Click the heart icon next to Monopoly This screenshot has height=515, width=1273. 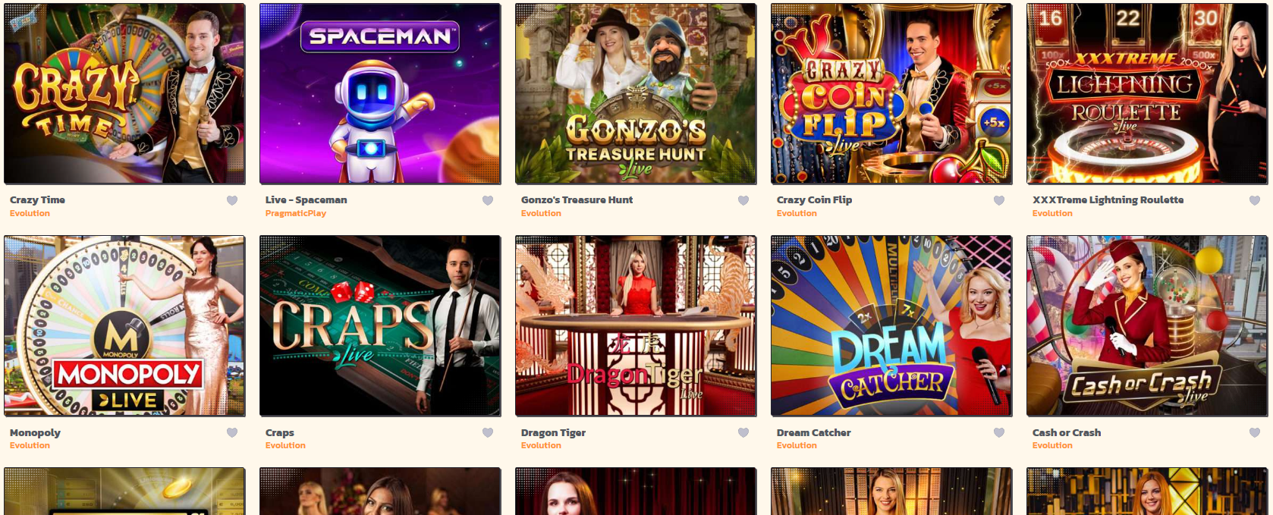coord(232,432)
